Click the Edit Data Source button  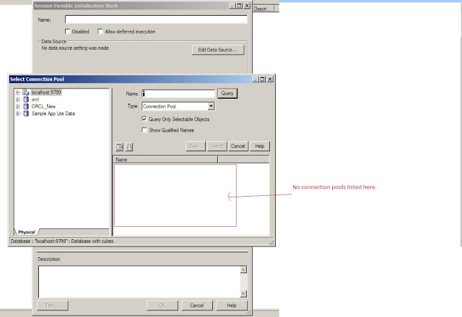218,50
